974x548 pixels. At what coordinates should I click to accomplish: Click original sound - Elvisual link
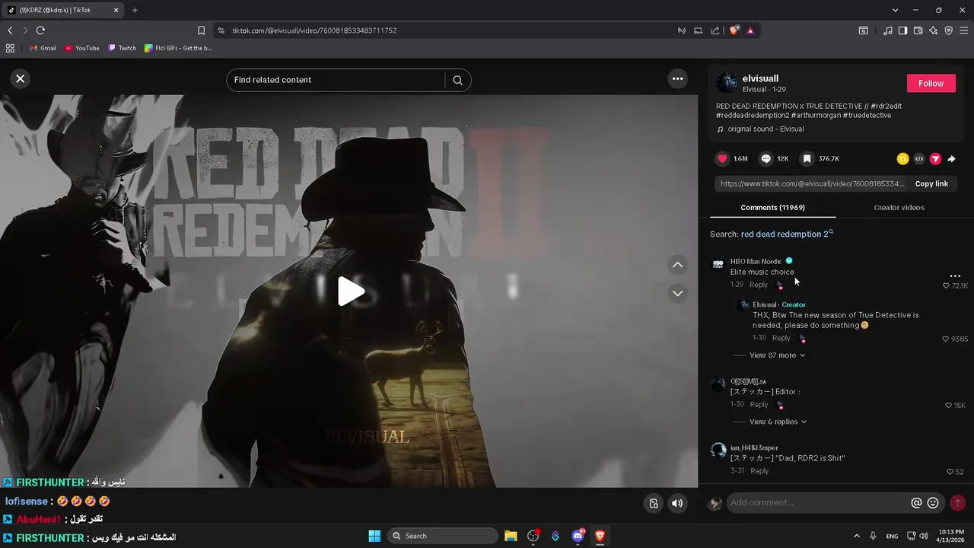(x=766, y=129)
